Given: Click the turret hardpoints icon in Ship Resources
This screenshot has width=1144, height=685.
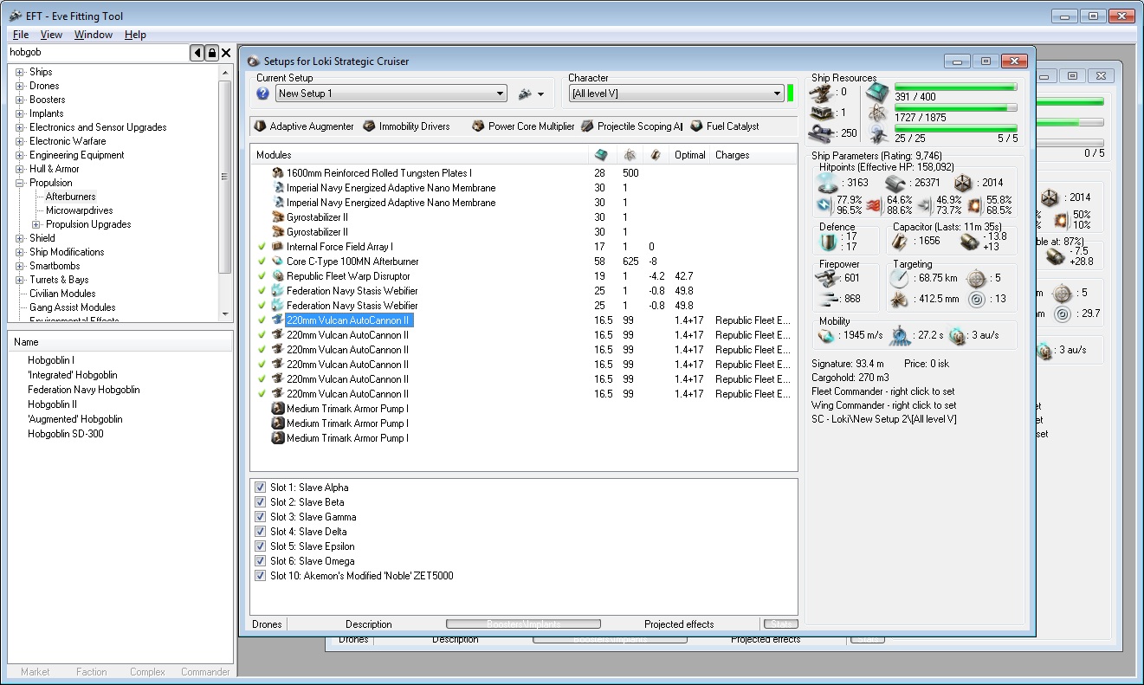Looking at the screenshot, I should [822, 92].
